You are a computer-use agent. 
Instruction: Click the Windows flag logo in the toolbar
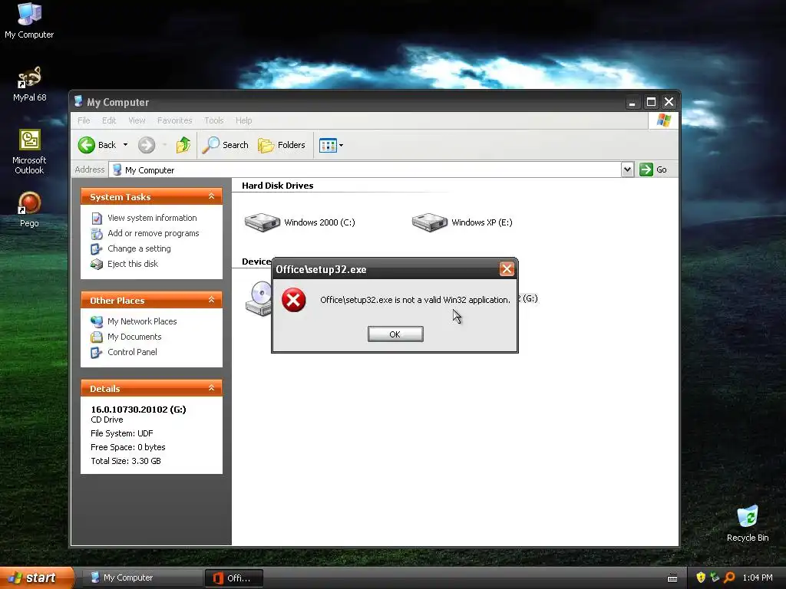(x=663, y=120)
